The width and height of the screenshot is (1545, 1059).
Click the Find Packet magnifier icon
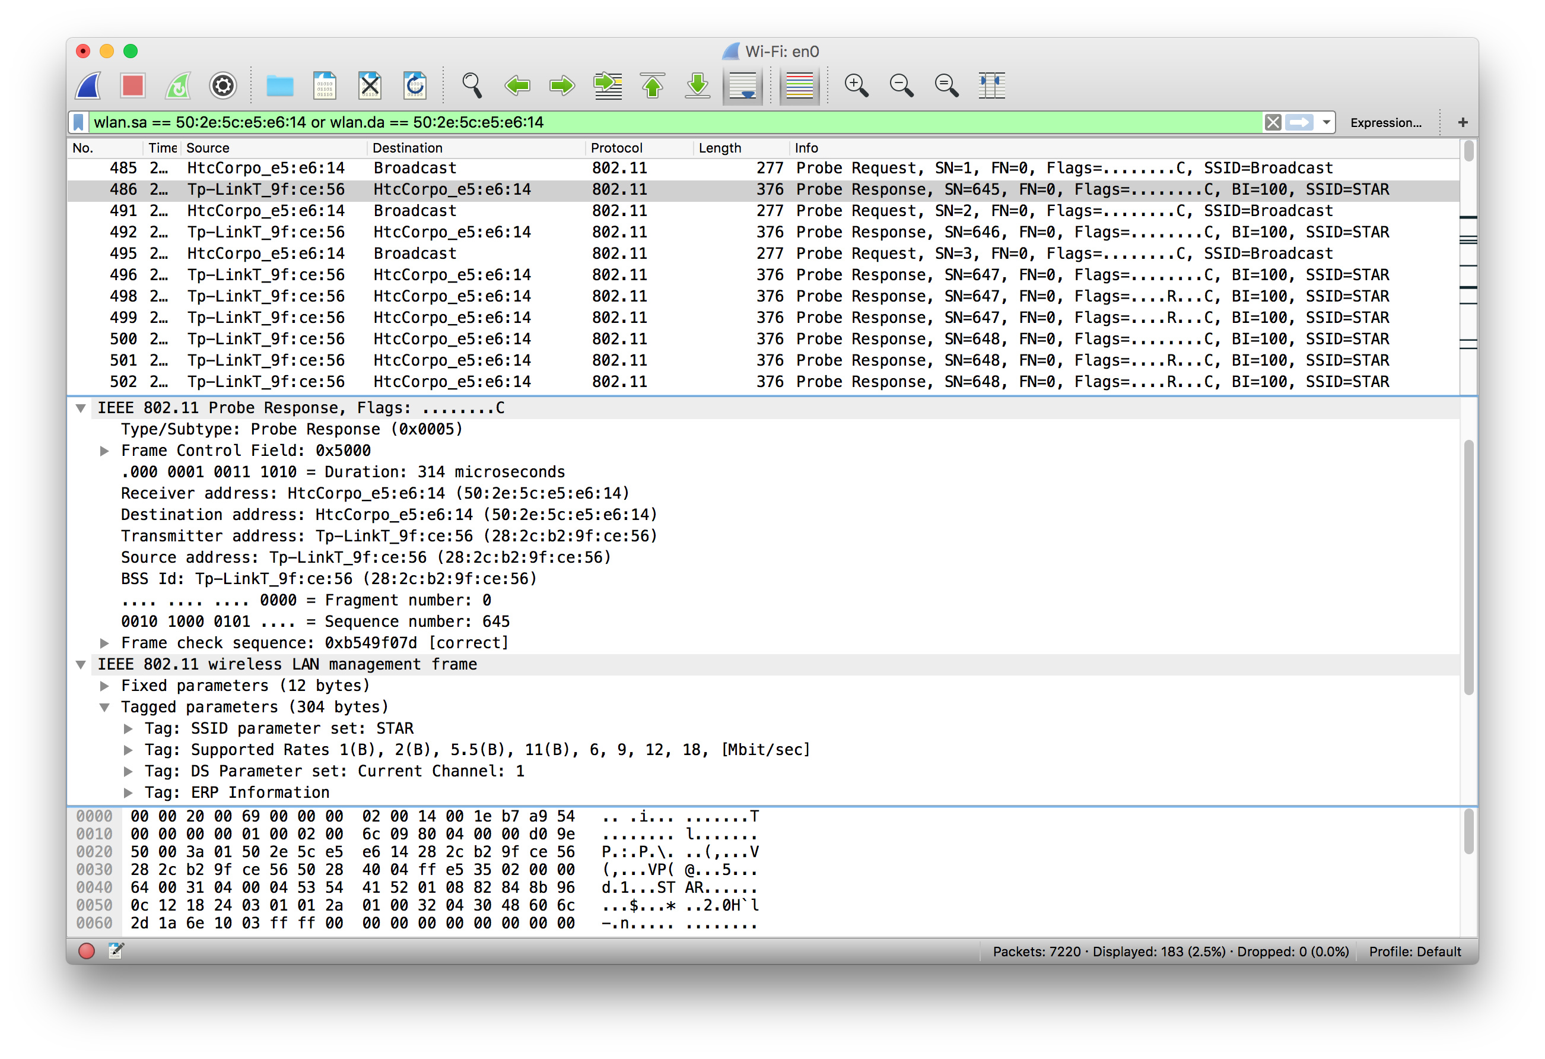471,86
